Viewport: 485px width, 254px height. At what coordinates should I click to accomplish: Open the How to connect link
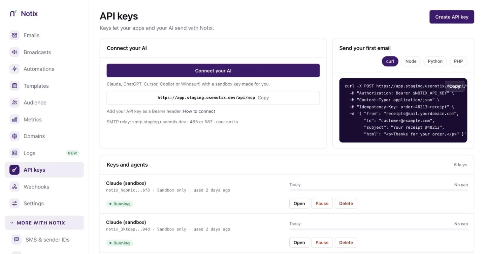click(x=199, y=111)
